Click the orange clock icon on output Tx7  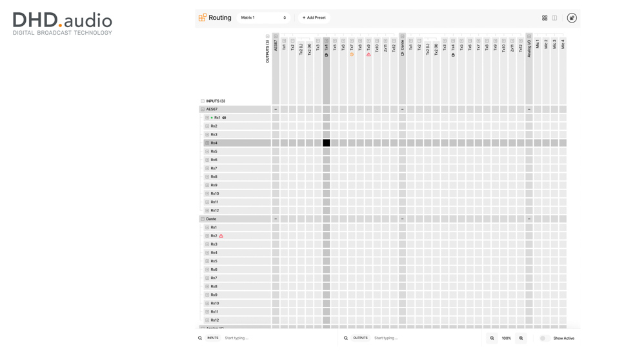pyautogui.click(x=352, y=55)
